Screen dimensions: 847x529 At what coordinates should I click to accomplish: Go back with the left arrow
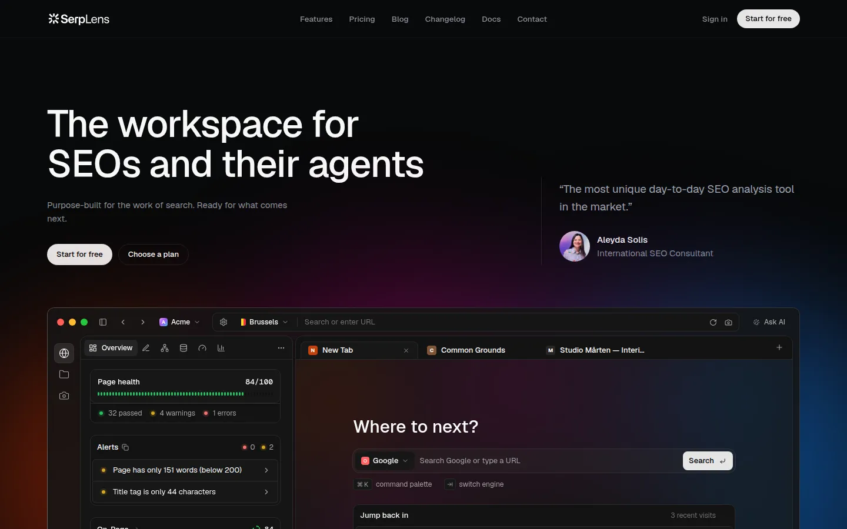[123, 322]
